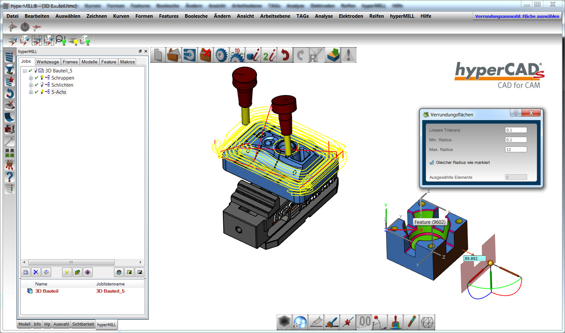
Task: Switch to the Werkzeuge tab
Action: [x=48, y=62]
